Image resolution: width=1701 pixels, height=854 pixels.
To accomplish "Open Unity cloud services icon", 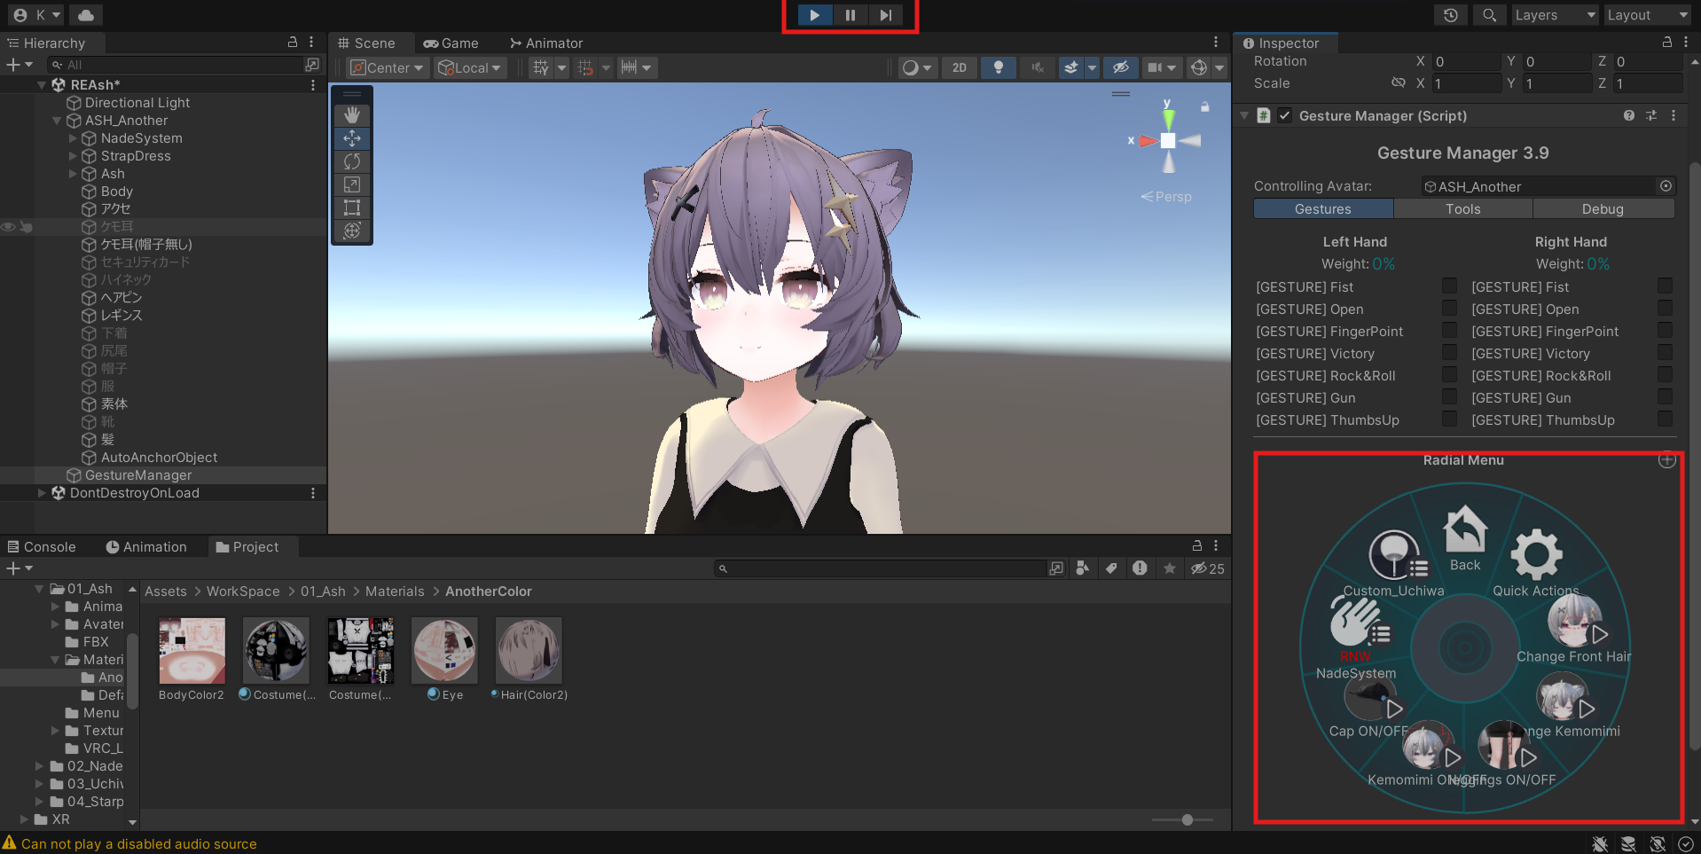I will click(x=85, y=15).
